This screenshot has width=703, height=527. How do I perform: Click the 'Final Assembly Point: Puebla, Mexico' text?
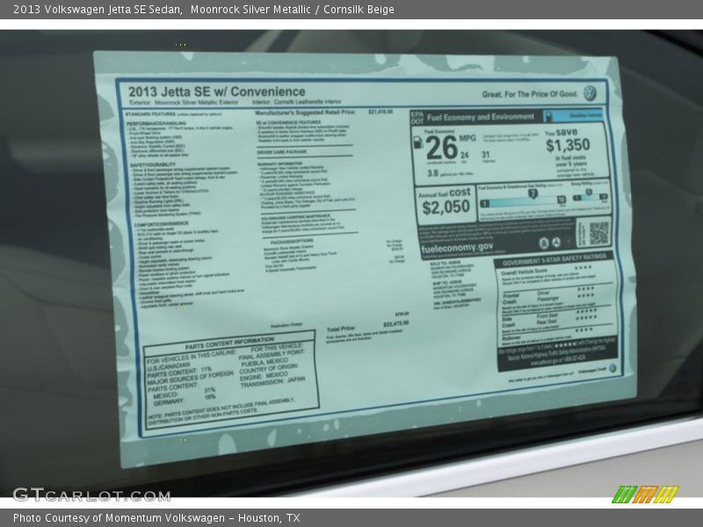coord(272,357)
